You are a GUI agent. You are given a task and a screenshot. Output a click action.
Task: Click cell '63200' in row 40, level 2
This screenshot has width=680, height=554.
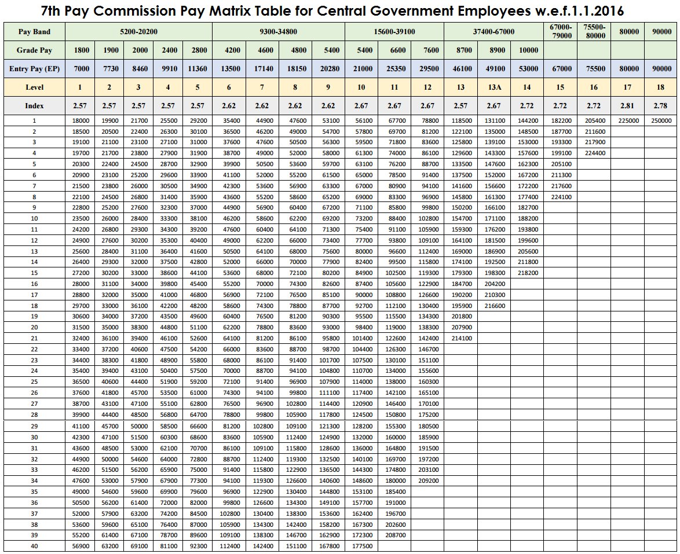pyautogui.click(x=109, y=546)
